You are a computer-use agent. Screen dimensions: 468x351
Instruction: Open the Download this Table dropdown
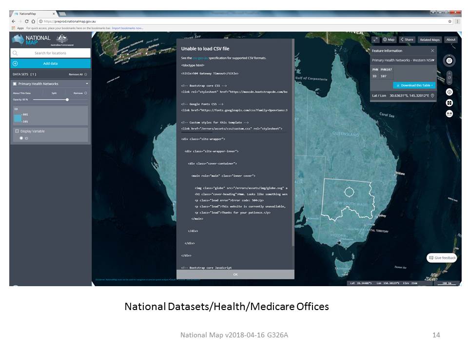tap(414, 85)
